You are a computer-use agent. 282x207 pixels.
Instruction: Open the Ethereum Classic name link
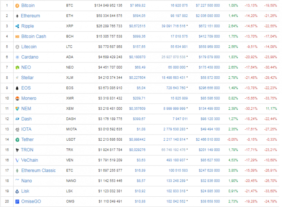(38, 170)
